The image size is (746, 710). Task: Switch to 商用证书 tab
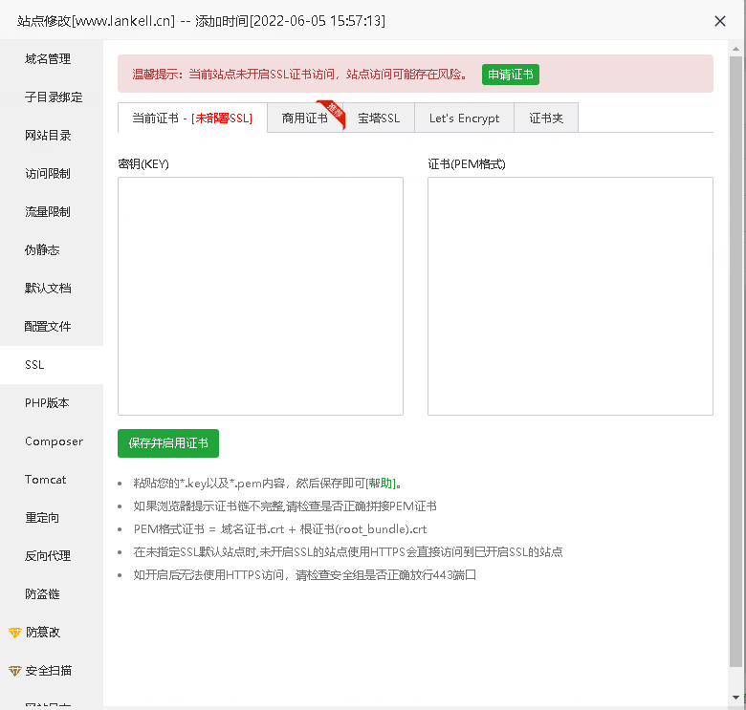[305, 118]
